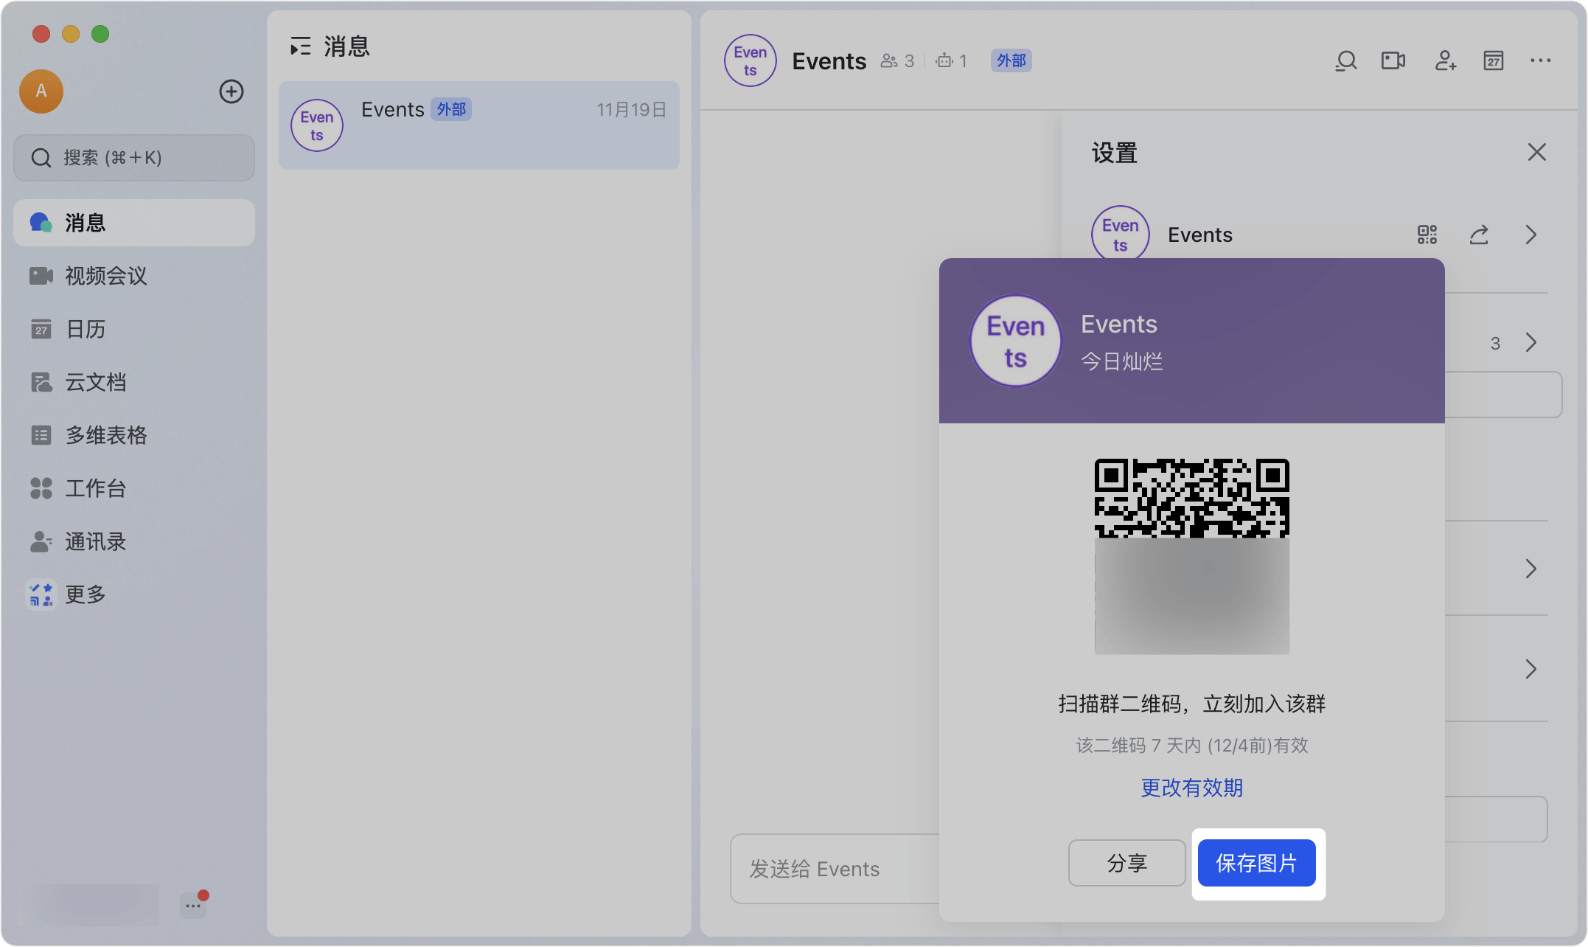Viewport: 1588px width, 947px height.
Task: Search chat history with the header search icon
Action: click(x=1346, y=60)
